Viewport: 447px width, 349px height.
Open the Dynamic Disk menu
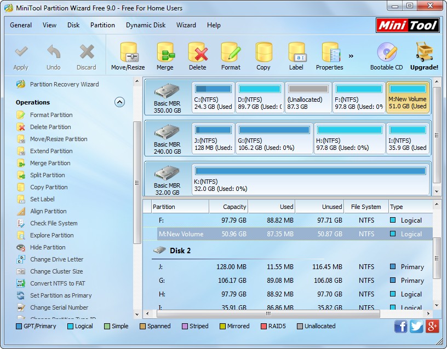pos(146,25)
